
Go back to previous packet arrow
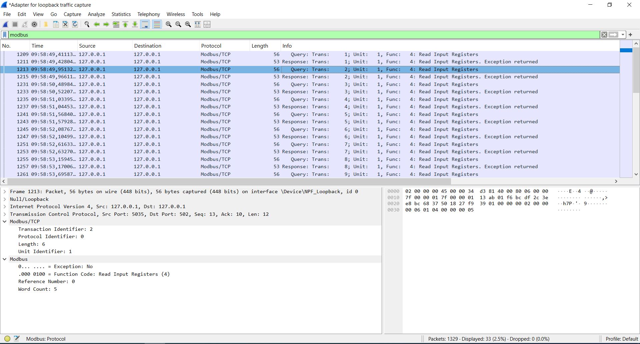pyautogui.click(x=97, y=24)
